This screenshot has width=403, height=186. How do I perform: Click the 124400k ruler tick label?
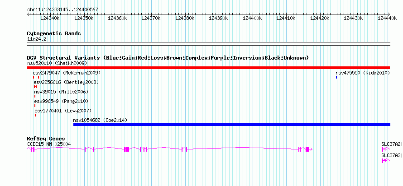[252, 18]
